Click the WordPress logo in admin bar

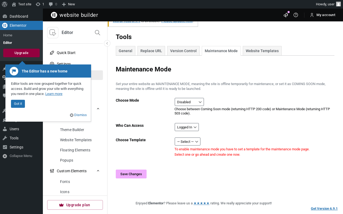click(x=5, y=4)
